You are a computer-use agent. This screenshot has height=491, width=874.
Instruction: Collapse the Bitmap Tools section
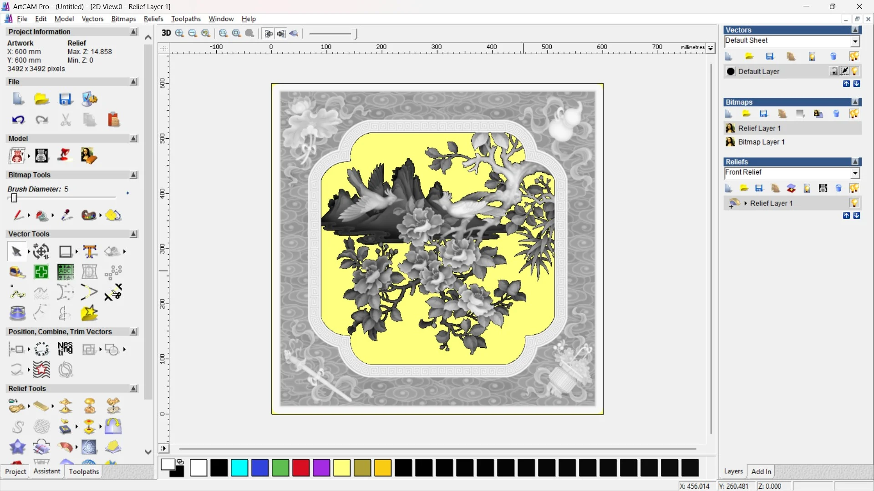(x=133, y=175)
